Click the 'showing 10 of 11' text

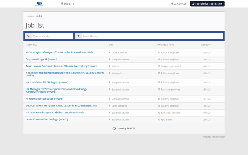[x=126, y=129]
